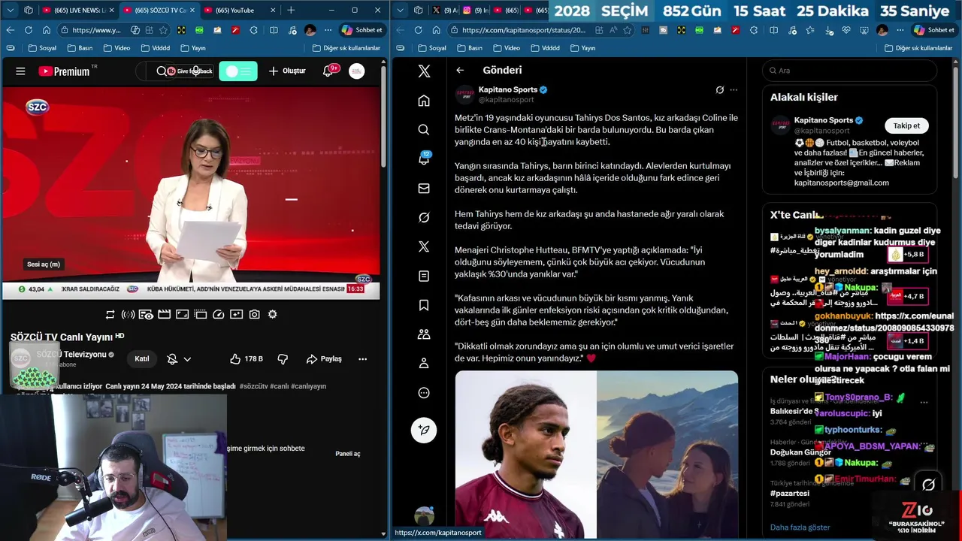Open Grok from the X sidebar
Viewport: 962px width, 541px height.
tap(424, 218)
